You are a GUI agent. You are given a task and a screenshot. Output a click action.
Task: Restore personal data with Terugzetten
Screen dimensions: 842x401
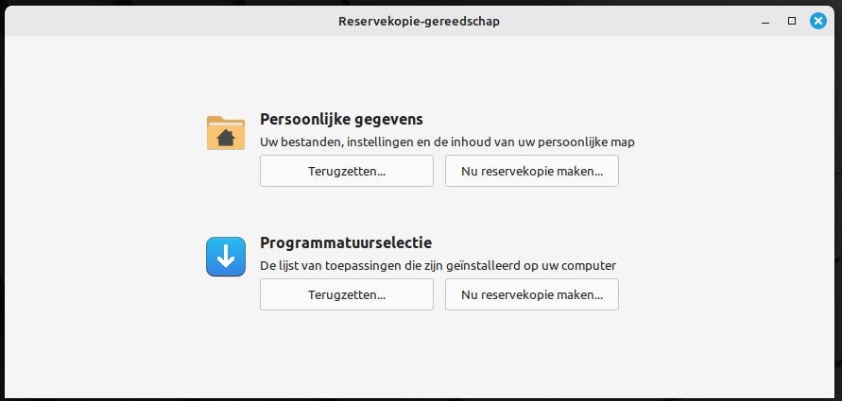click(x=347, y=171)
